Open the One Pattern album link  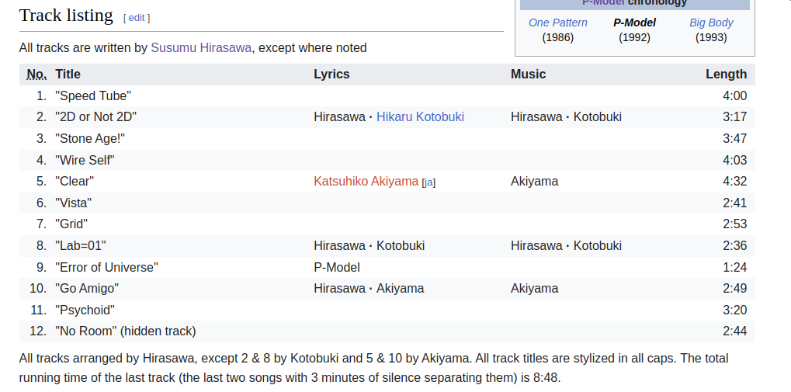coord(558,23)
